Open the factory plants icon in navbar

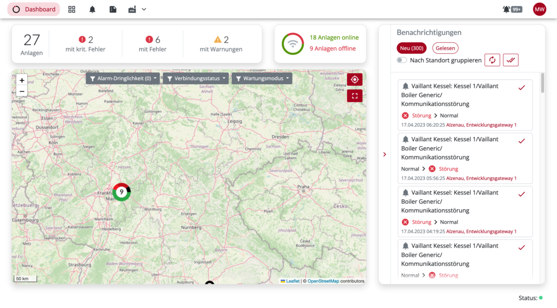(132, 9)
